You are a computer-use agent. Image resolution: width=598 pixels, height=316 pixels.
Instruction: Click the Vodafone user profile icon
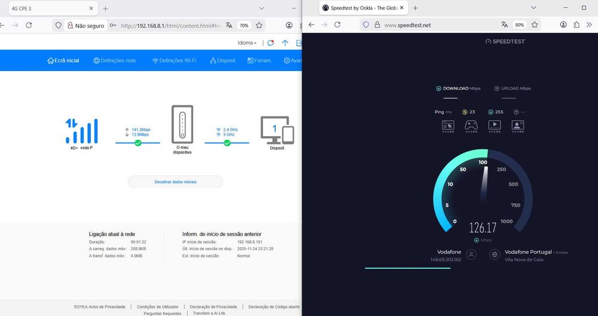(471, 254)
